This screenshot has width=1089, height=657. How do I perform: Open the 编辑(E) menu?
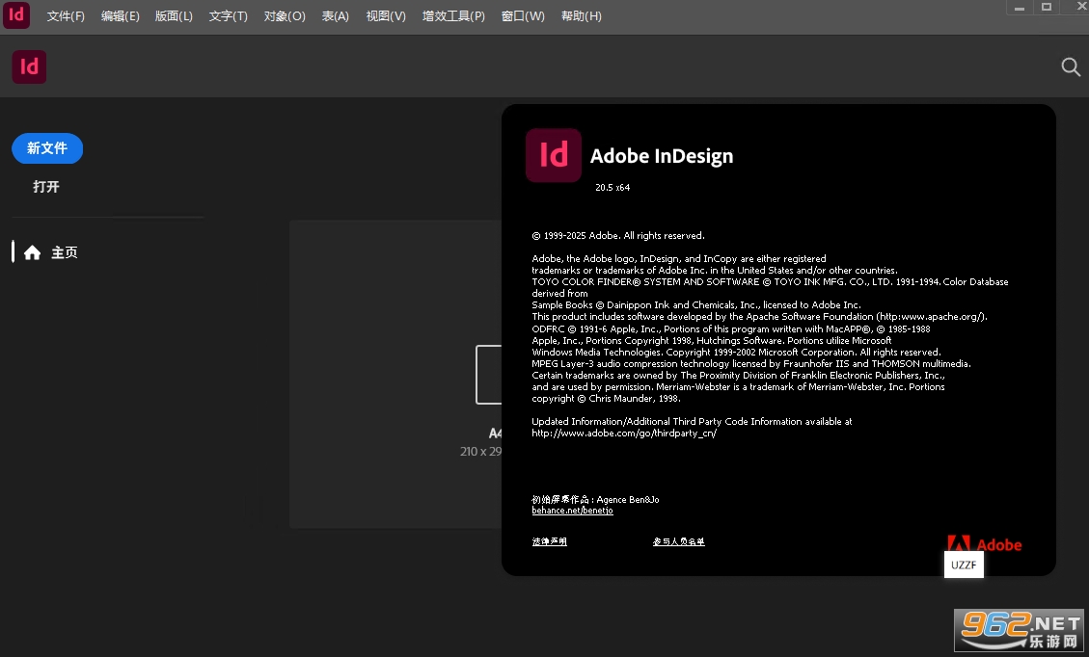click(121, 16)
